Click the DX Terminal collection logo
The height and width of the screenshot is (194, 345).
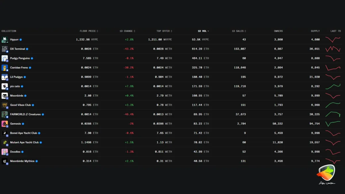pos(5,49)
